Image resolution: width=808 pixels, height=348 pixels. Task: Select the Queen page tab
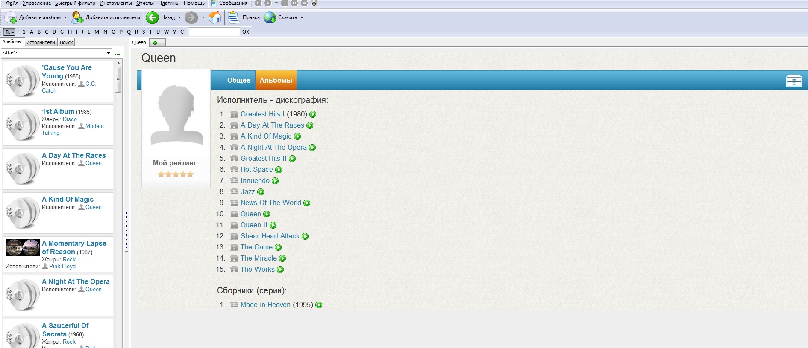point(139,42)
